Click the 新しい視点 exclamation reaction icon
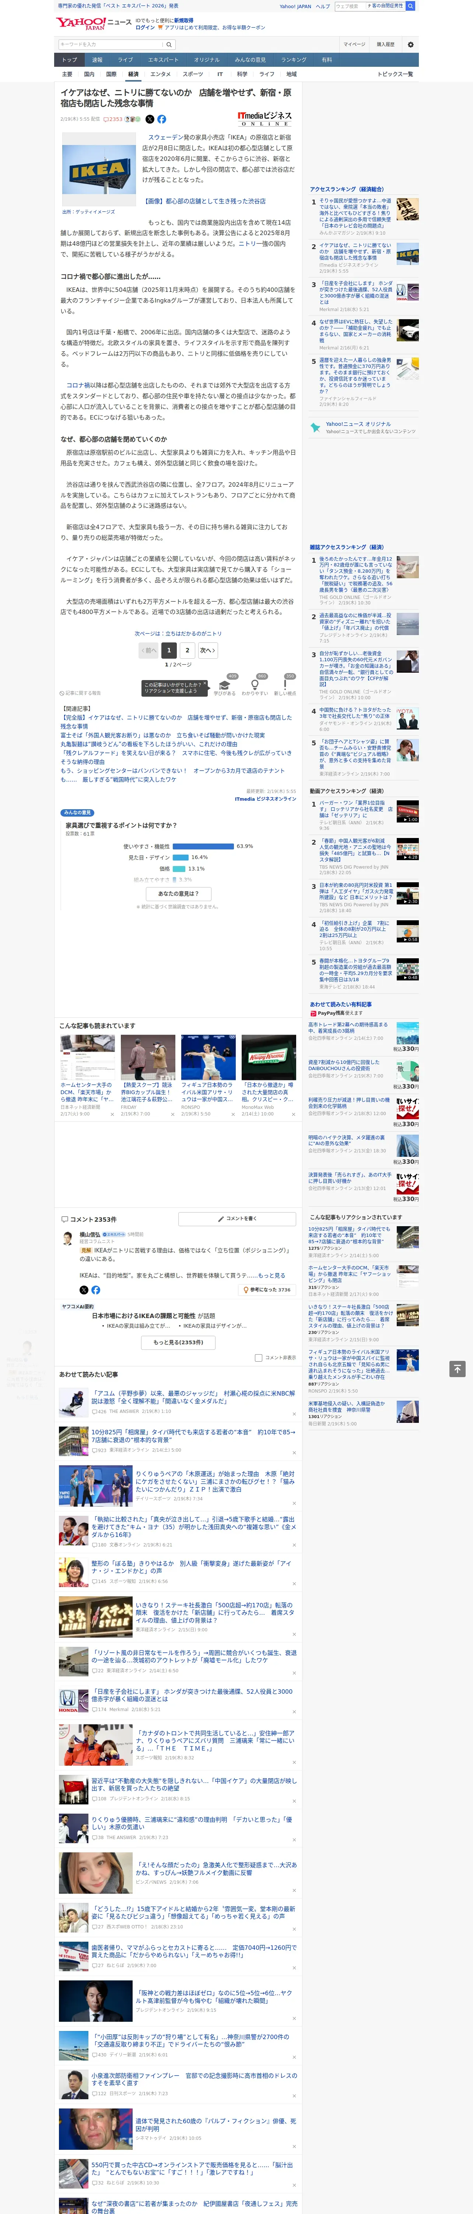The image size is (473, 2214). 285,685
